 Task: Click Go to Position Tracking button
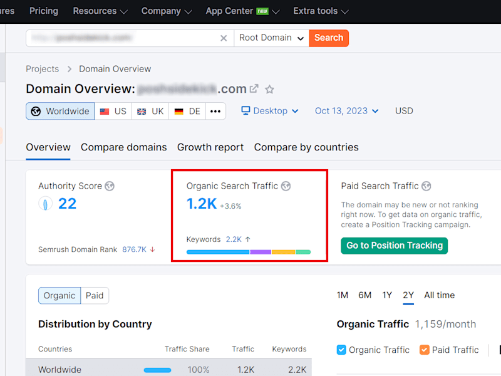395,246
